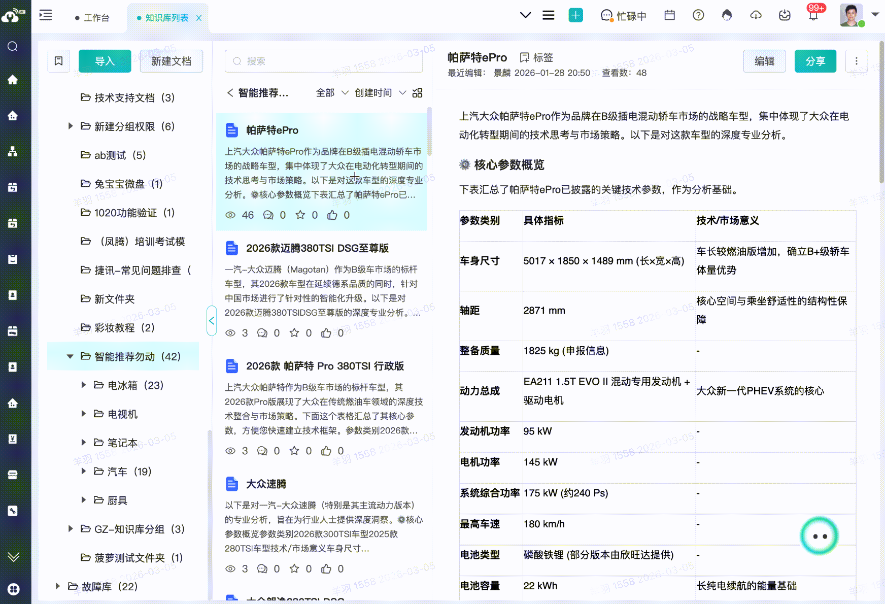Collapse the 智能推荐勿动 folder

click(70, 356)
